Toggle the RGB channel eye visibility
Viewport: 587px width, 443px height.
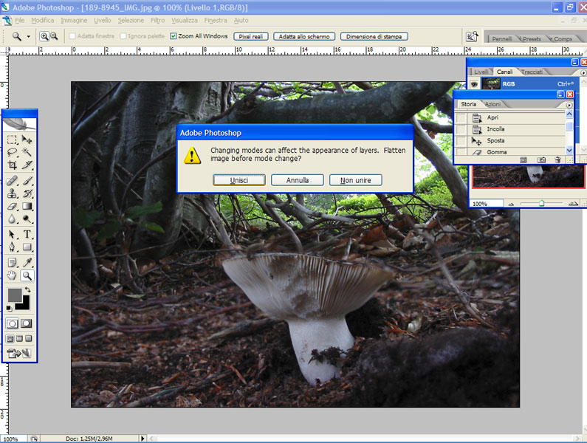click(x=474, y=84)
